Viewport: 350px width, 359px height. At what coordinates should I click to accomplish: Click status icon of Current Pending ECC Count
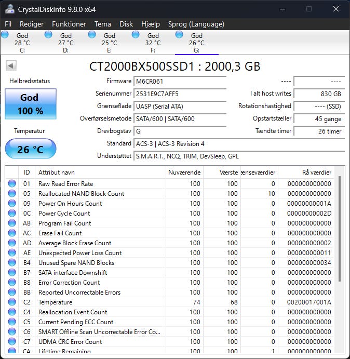(x=12, y=322)
